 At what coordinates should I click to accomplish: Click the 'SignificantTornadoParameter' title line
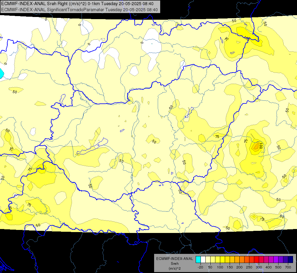pos(79,10)
